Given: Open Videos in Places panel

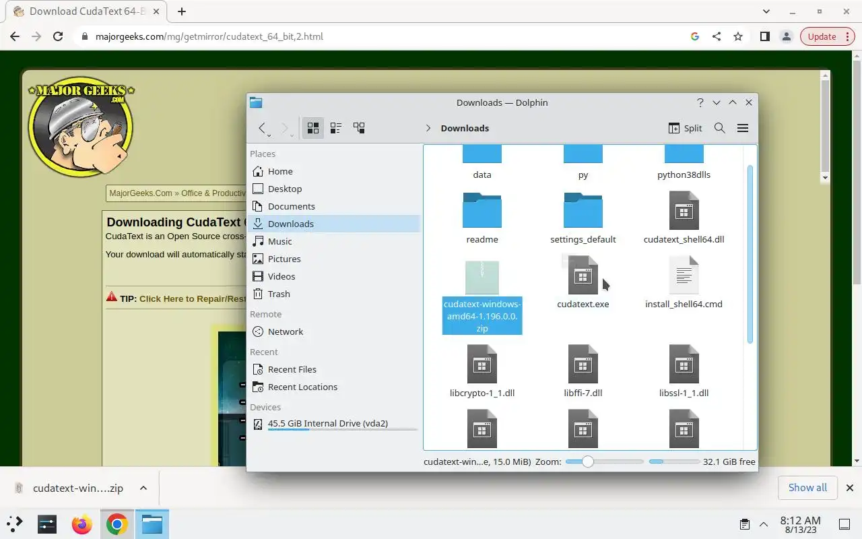Looking at the screenshot, I should [x=334, y=276].
